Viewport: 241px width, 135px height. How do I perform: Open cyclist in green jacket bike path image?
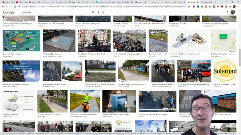tap(85, 101)
